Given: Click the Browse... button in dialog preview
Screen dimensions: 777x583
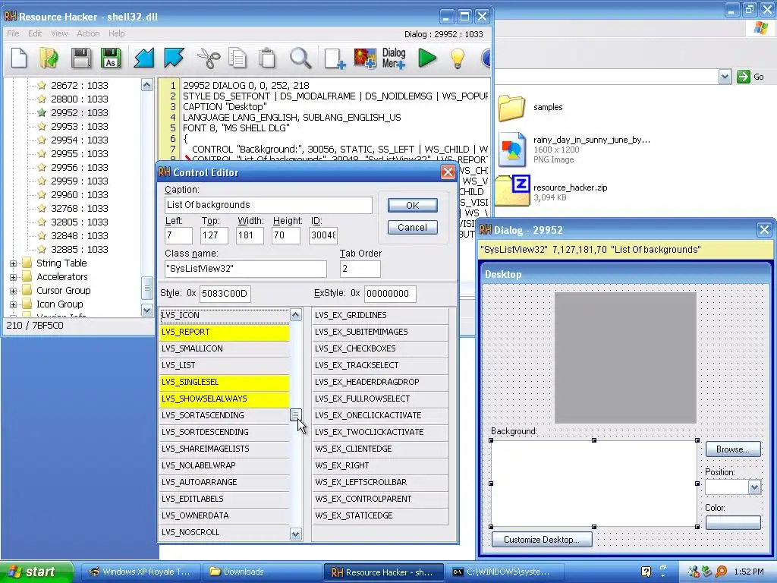Looking at the screenshot, I should tap(733, 449).
